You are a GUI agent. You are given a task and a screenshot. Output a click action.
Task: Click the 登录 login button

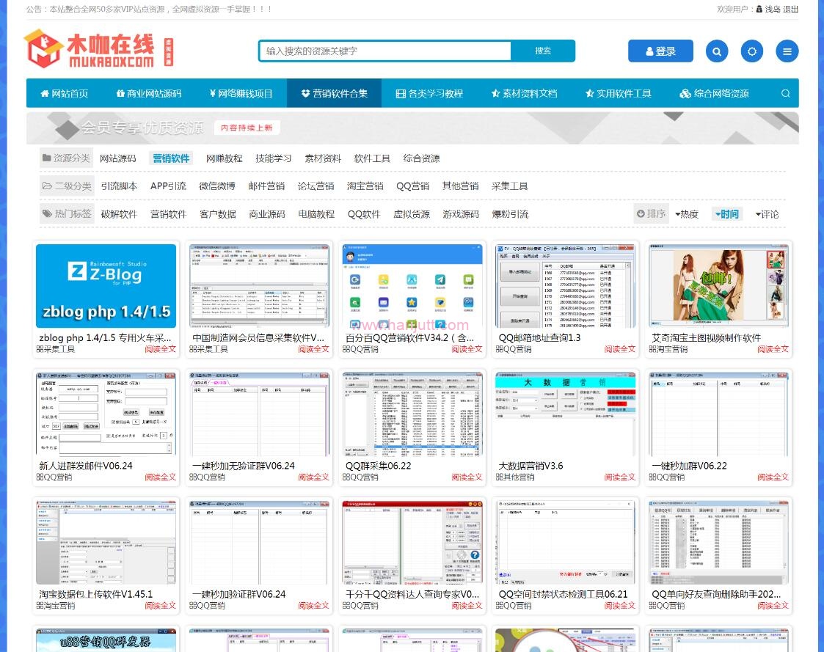(x=660, y=51)
